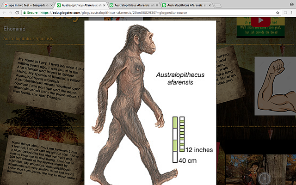Viewport: 296px width, 185px height.
Task: Select the third Australopithicus Afarensis tab
Action: click(x=134, y=5)
